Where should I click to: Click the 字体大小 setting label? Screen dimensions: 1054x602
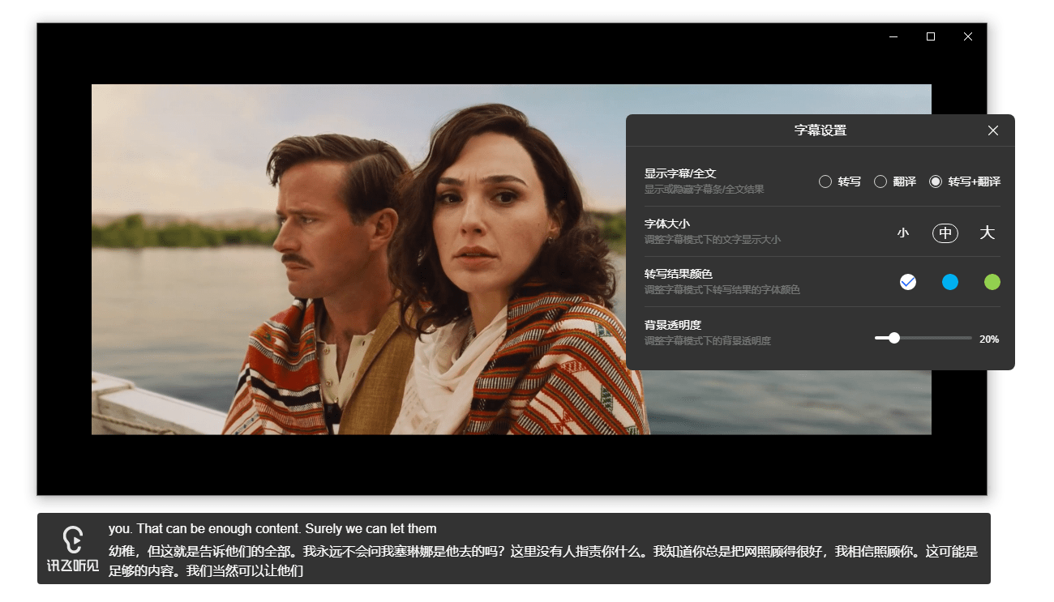click(x=667, y=224)
